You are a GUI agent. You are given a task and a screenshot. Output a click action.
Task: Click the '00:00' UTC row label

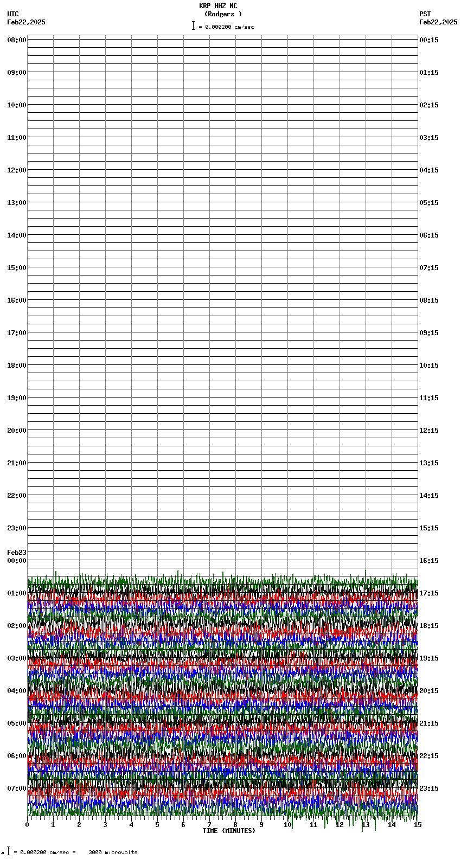click(17, 561)
